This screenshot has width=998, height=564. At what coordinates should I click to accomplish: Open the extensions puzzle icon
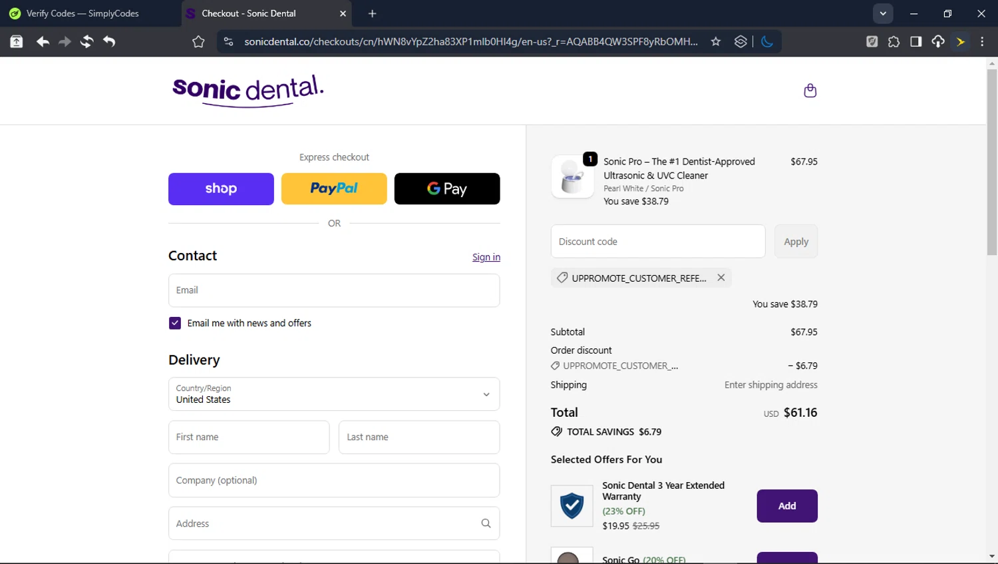[x=894, y=41]
